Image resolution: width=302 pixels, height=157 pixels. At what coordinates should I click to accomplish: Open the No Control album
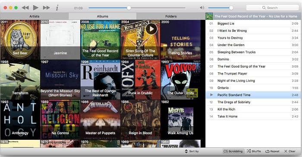coord(60,120)
